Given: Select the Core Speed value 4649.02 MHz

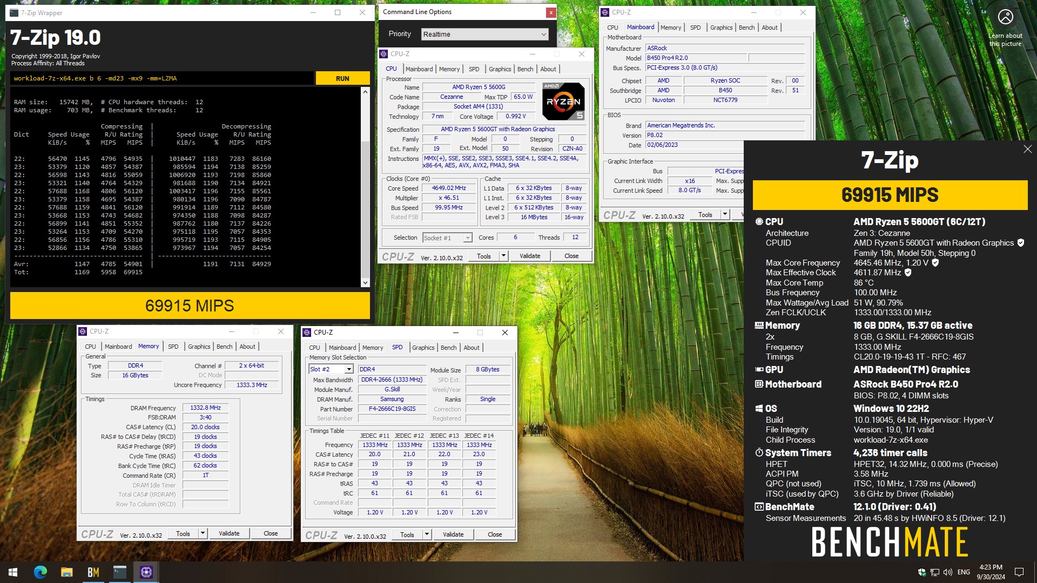Looking at the screenshot, I should click(449, 188).
